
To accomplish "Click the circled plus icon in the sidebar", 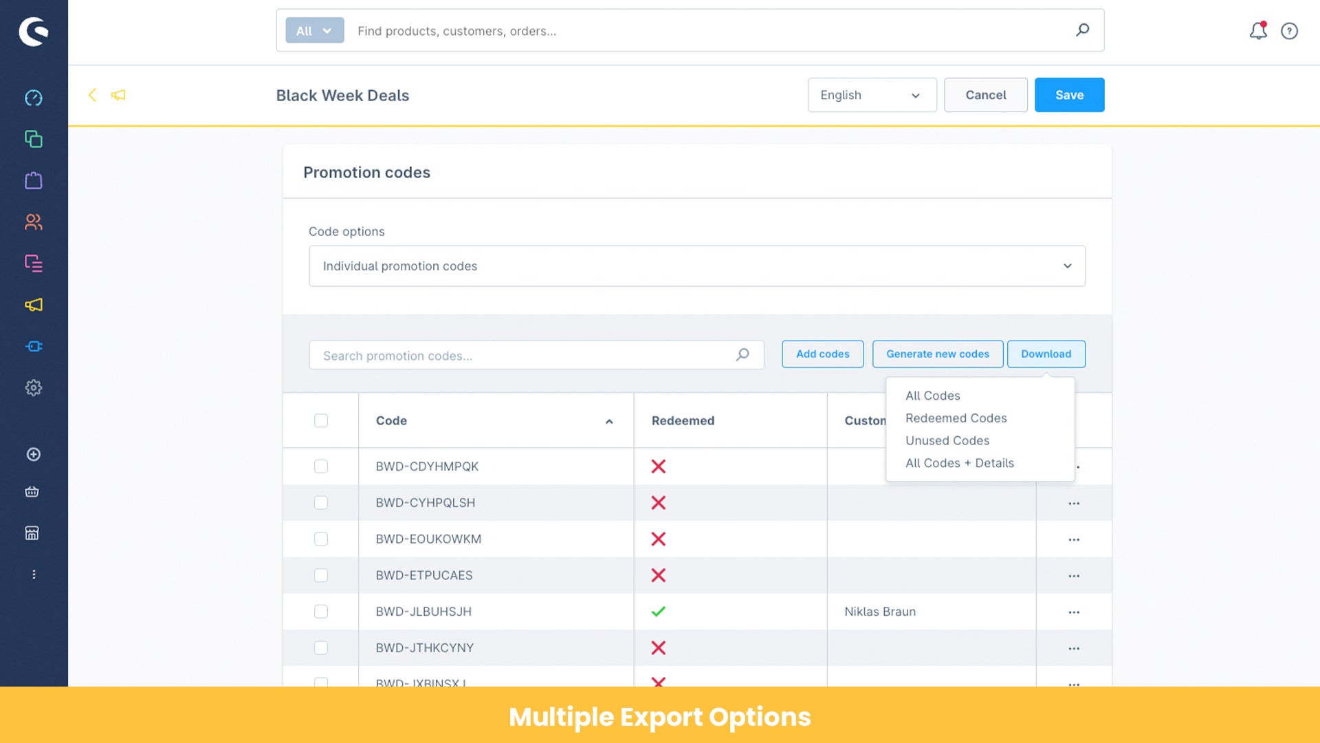I will (33, 454).
